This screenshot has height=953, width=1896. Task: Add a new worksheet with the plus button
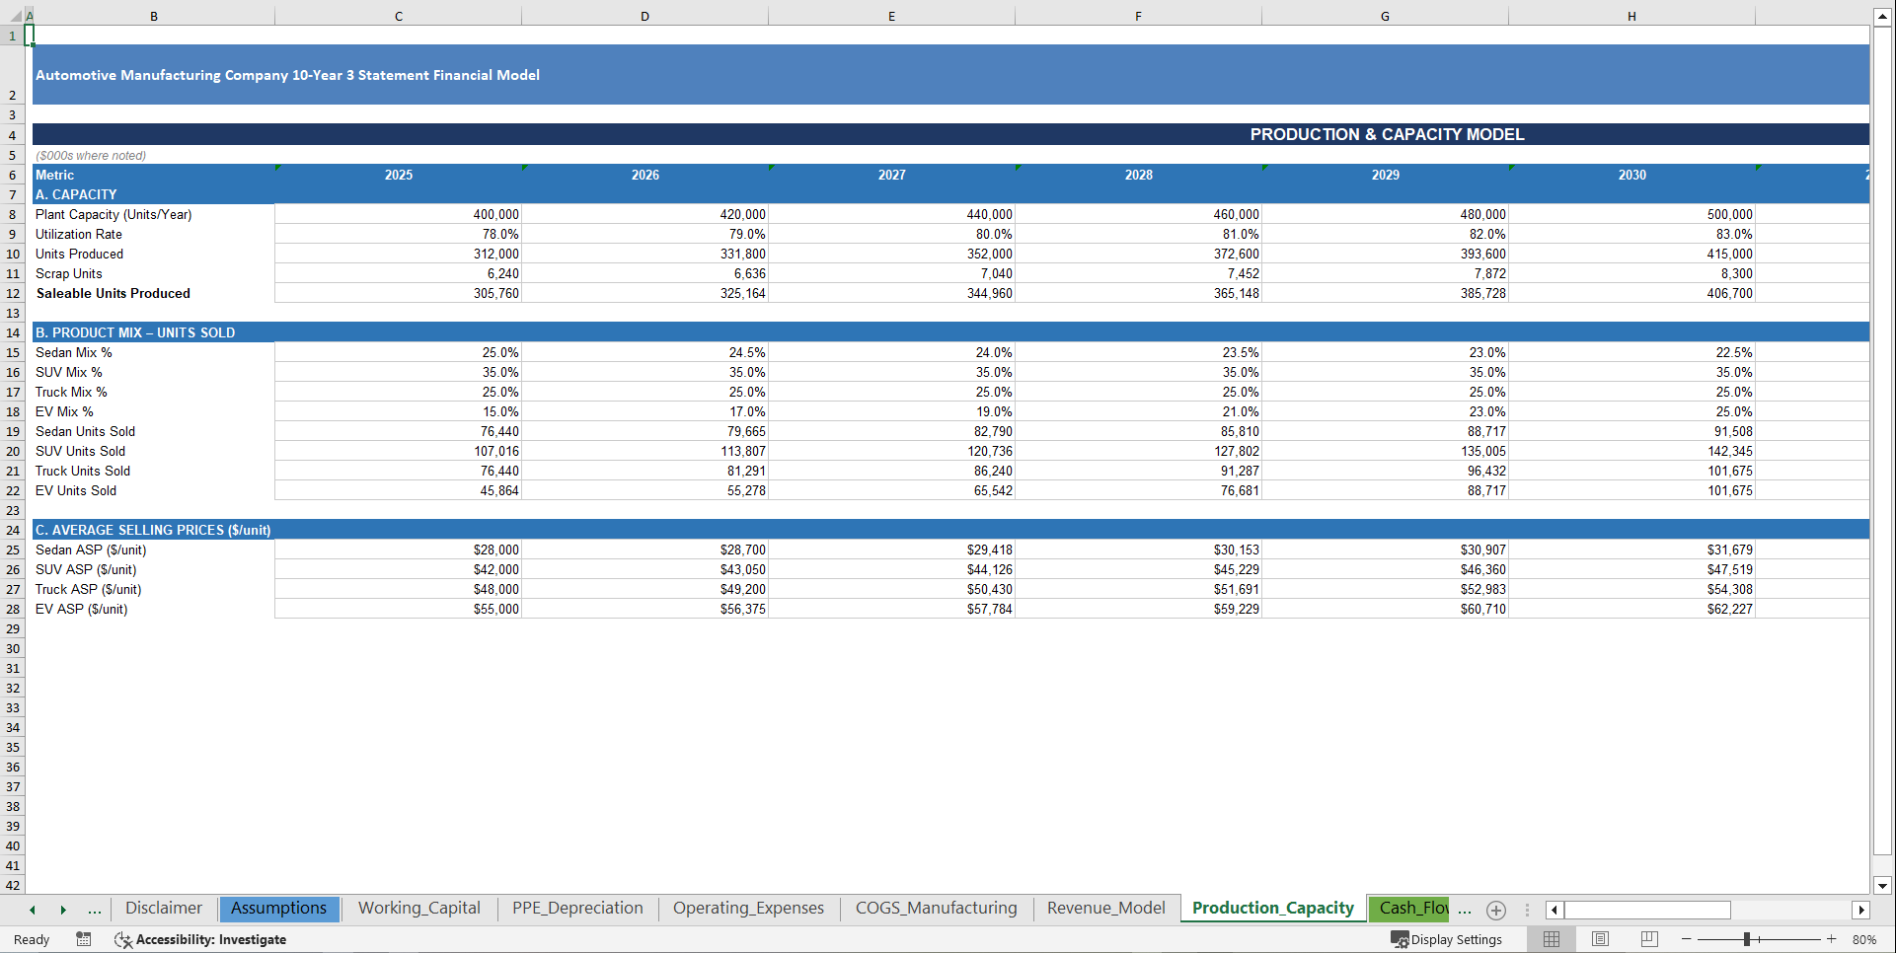[1496, 910]
